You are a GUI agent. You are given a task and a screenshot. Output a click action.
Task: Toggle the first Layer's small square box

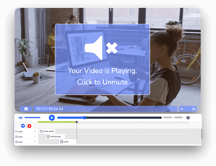click(x=35, y=132)
